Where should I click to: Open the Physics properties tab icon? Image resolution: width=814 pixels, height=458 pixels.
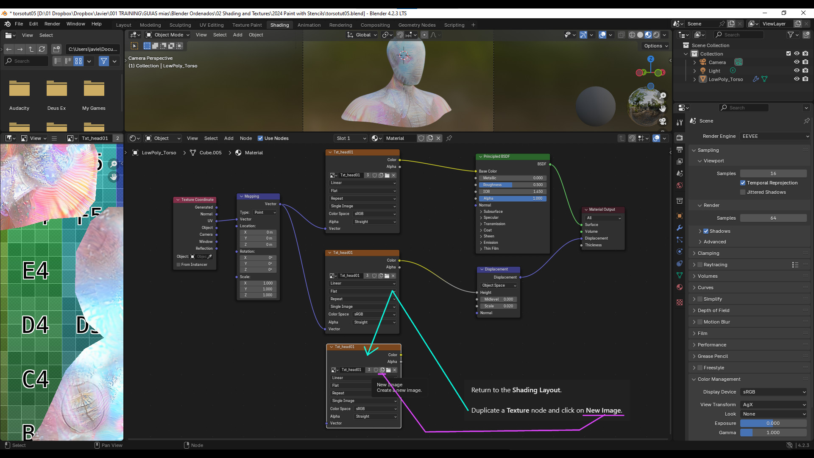(680, 251)
